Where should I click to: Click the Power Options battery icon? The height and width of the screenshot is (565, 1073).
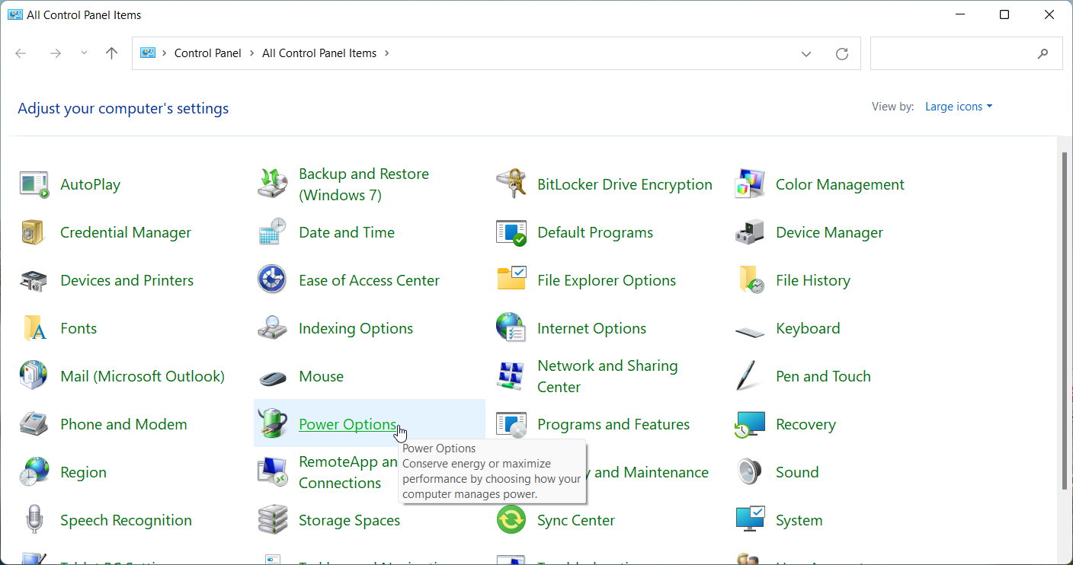273,424
